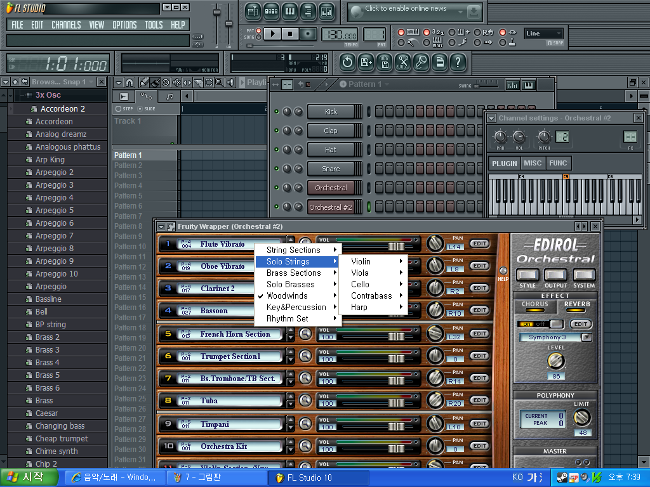Click the online news download icon

(x=474, y=12)
